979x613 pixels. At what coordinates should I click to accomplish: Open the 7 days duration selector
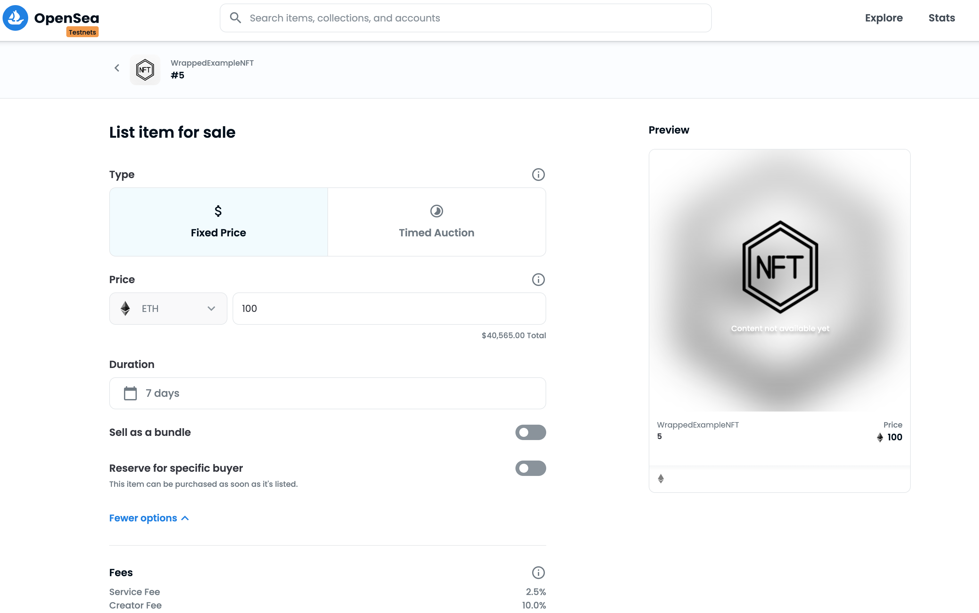tap(327, 393)
